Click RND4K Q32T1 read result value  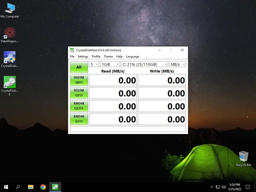[x=113, y=106]
